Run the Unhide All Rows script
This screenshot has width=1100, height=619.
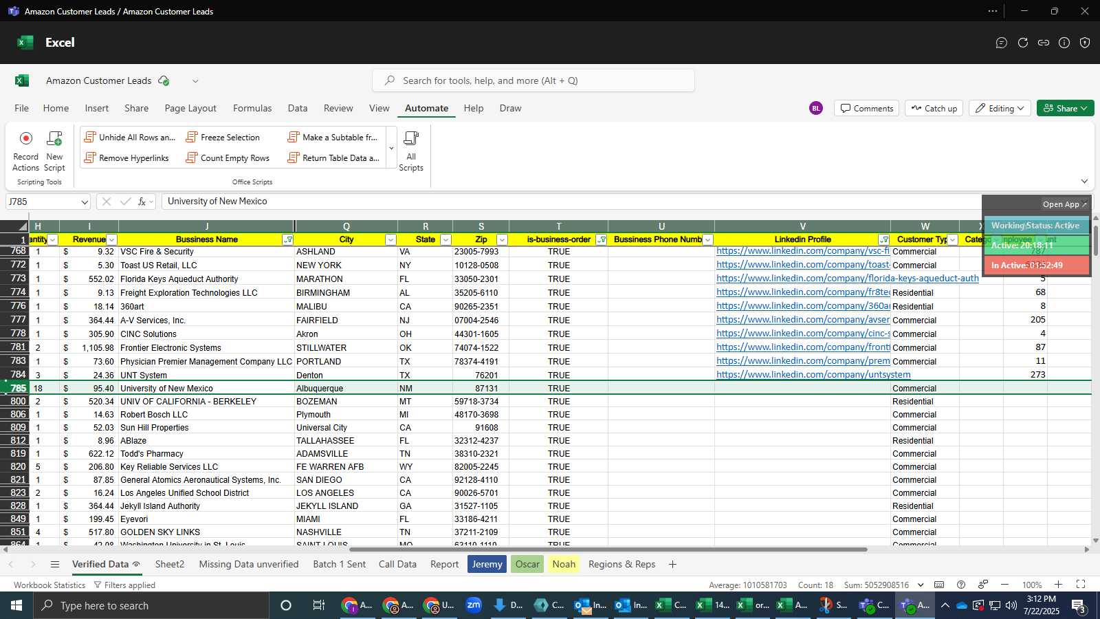click(129, 138)
